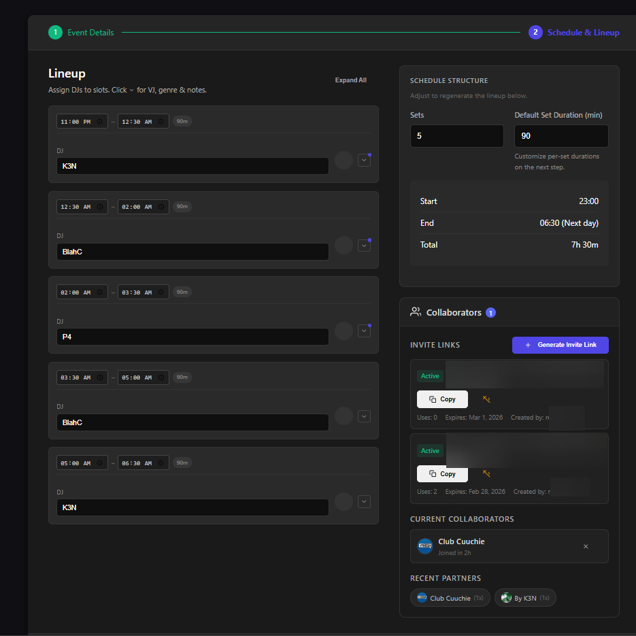Click the Collaborators people icon in the panel header

tap(416, 312)
